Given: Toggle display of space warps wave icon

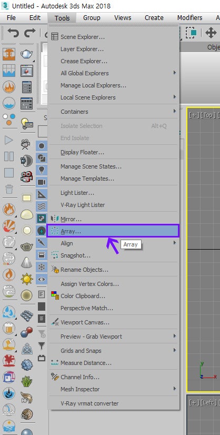Looking at the screenshot, I should (42, 206).
